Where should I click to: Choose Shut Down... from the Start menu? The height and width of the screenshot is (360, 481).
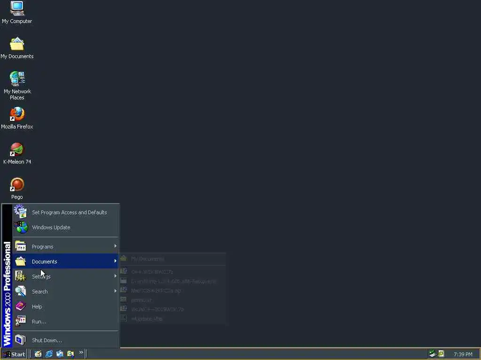tap(66, 340)
